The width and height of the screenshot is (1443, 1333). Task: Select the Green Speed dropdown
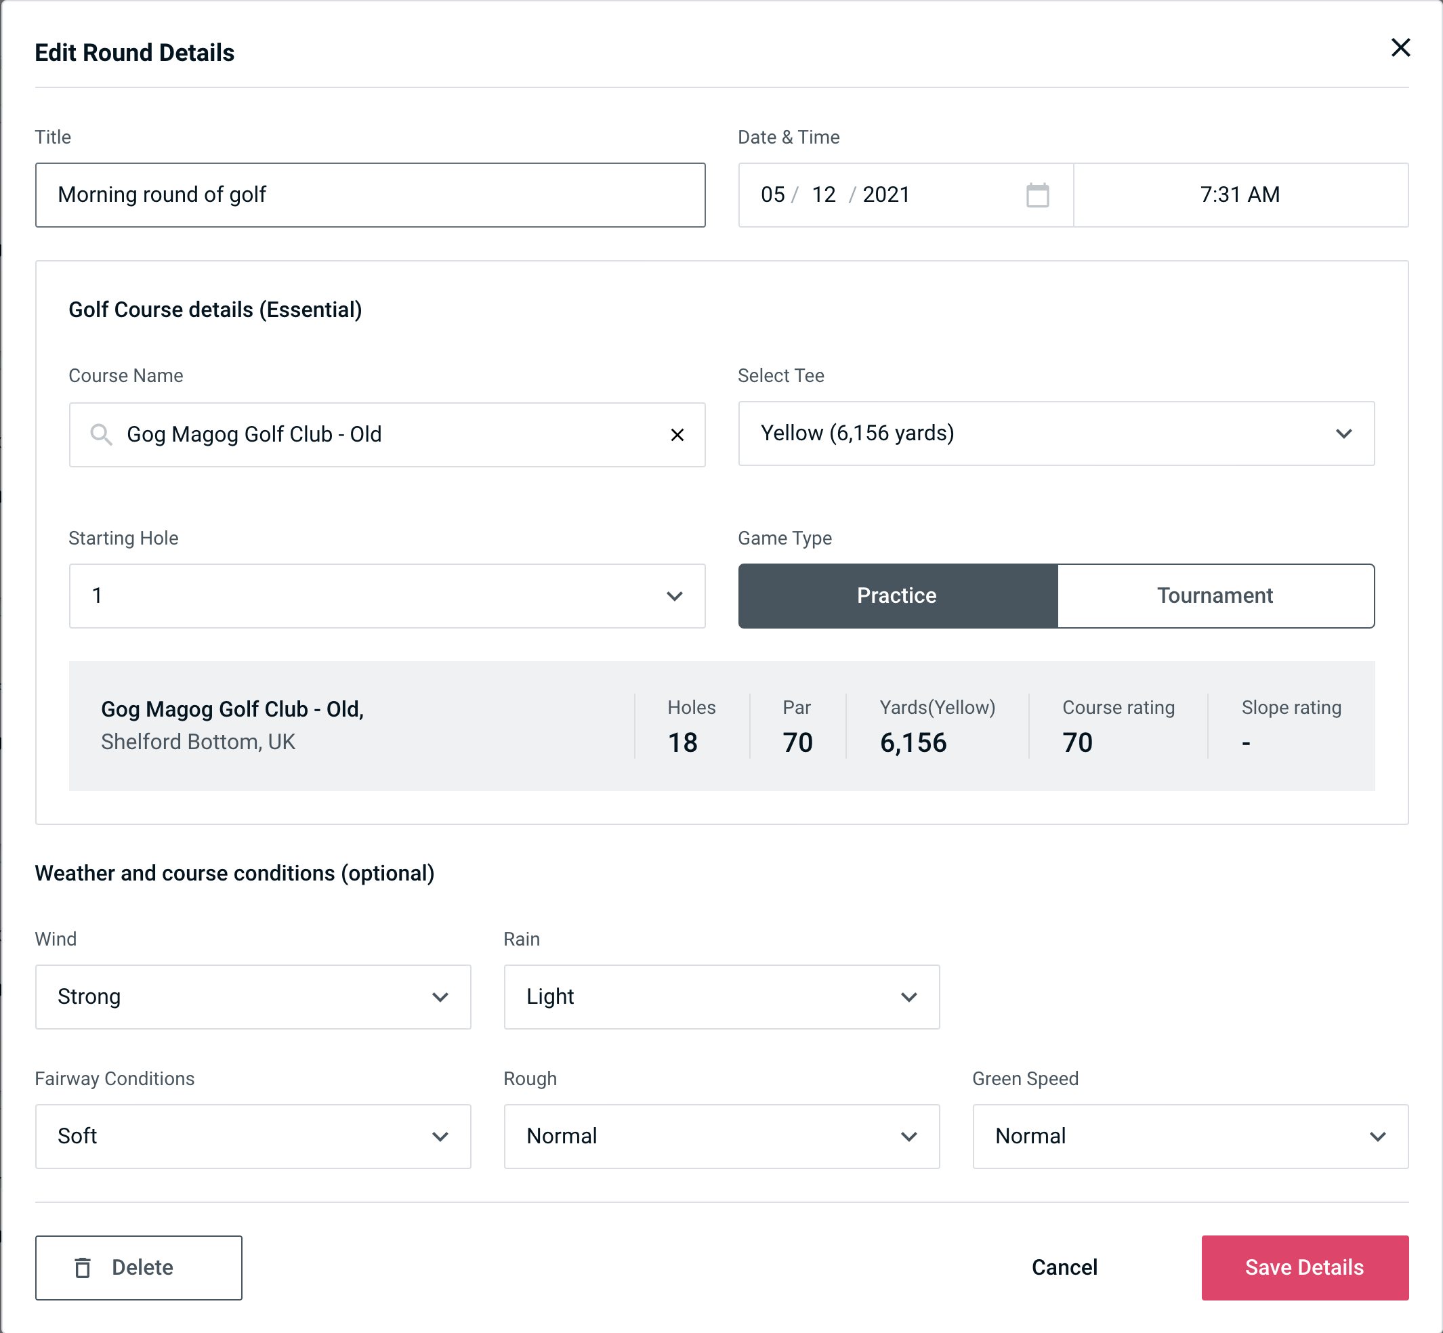(1189, 1136)
